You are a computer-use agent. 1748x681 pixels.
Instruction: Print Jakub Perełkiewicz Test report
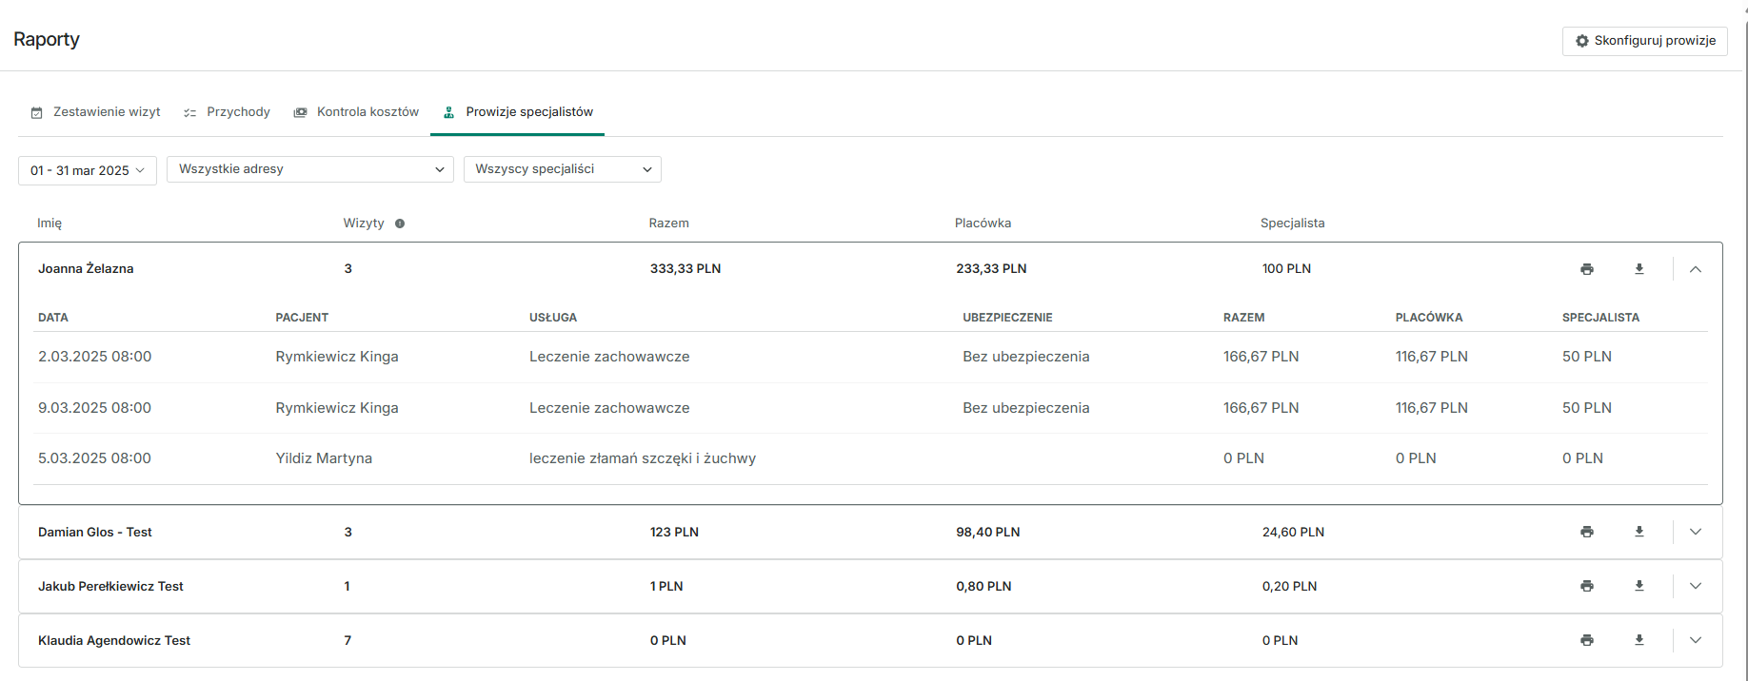coord(1586,586)
